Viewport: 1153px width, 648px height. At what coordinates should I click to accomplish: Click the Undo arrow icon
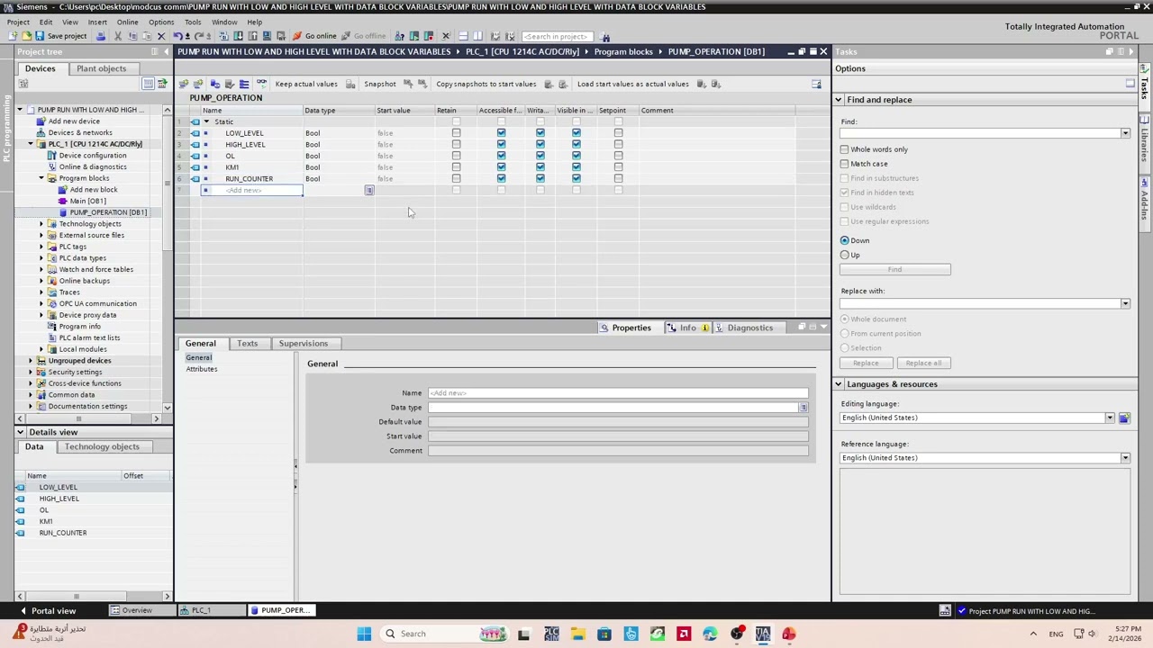(x=177, y=36)
